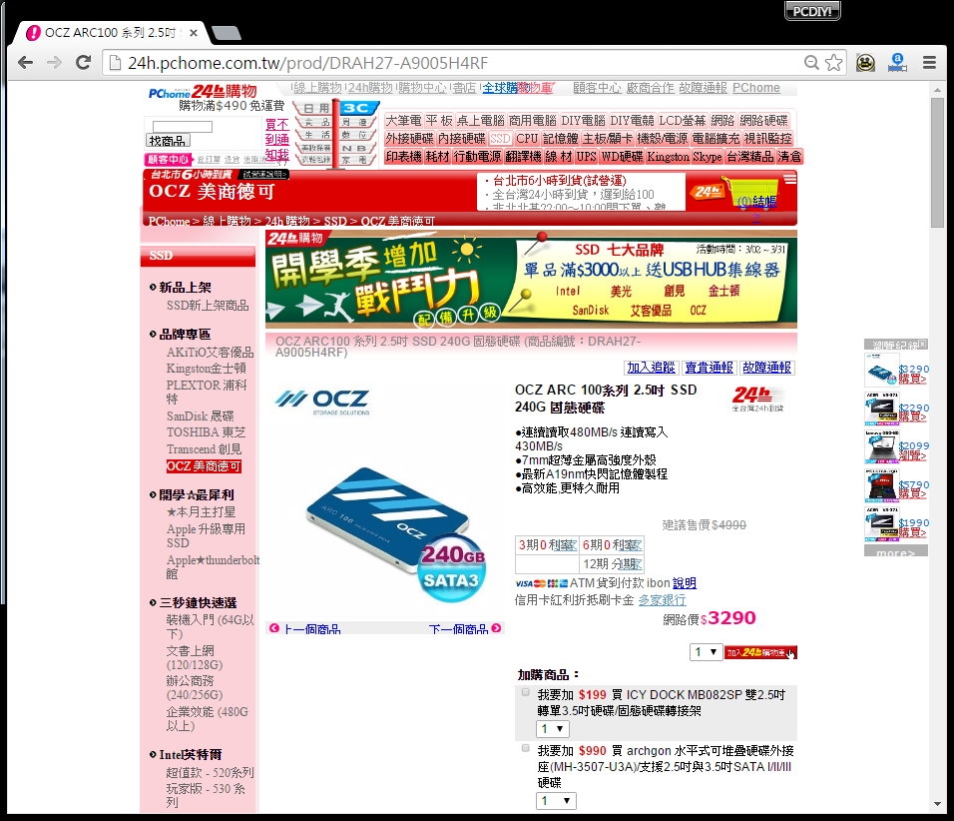Open Kingston金士頓 in the brand sidebar

pyautogui.click(x=207, y=369)
